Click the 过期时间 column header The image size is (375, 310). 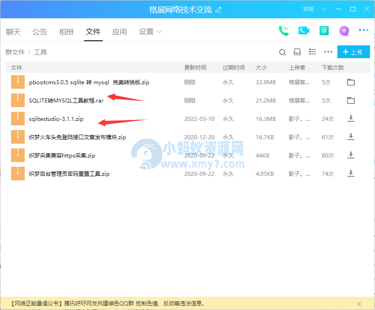click(x=234, y=68)
